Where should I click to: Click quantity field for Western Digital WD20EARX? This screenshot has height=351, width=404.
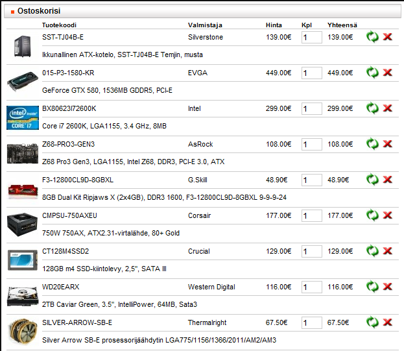click(312, 287)
